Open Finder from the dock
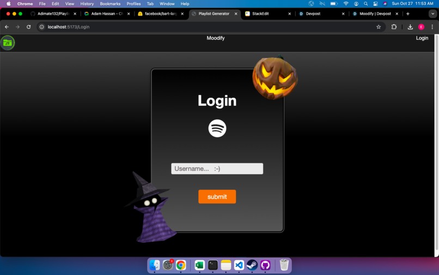This screenshot has height=275, width=439. (155, 265)
